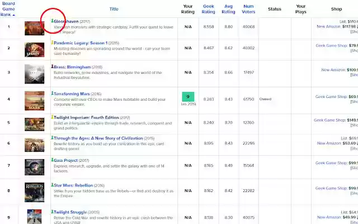Click Geek Game Shop link for Gaia Project
Screen dimensions: 358x224
point(332,163)
